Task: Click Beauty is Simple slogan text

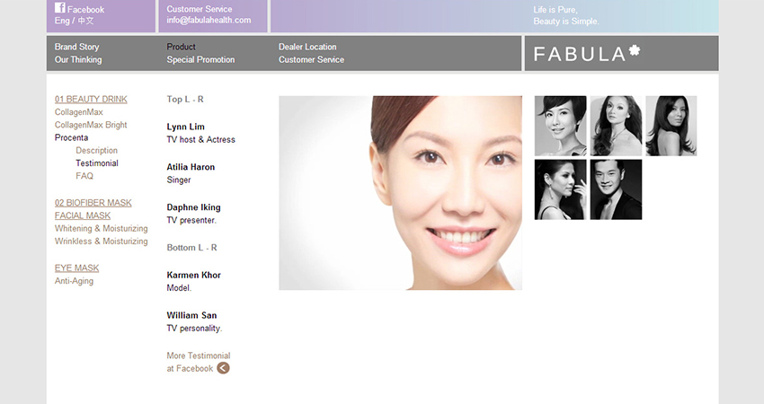Action: [x=566, y=22]
